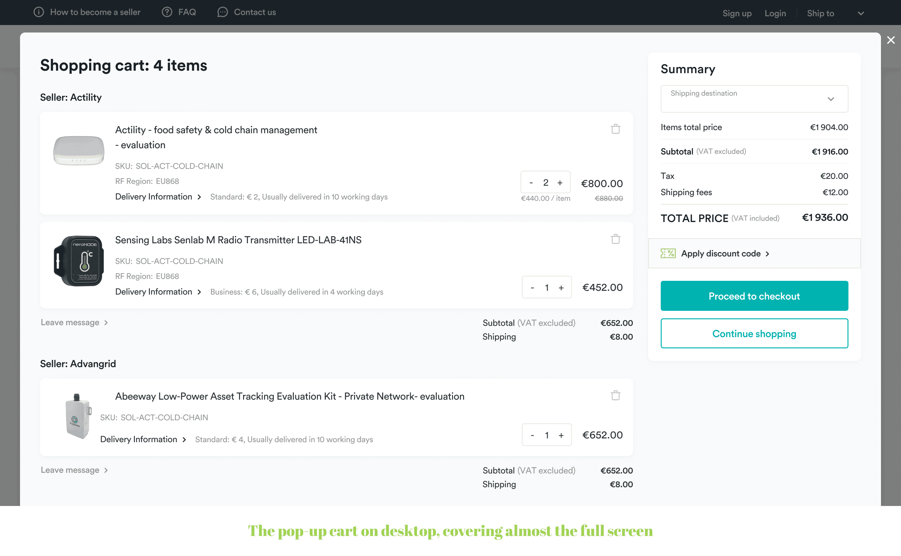This screenshot has width=901, height=556.
Task: Increase quantity of Sensing Labs Senlab M
Action: coord(561,288)
